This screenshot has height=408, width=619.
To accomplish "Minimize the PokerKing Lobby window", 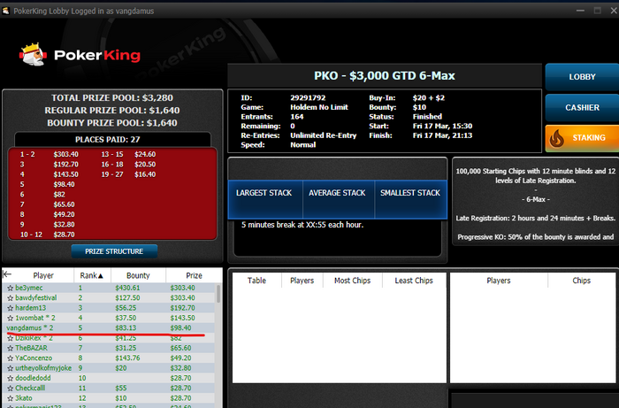I will click(x=580, y=11).
